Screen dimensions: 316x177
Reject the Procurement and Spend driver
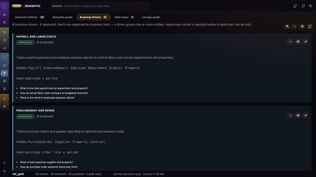tap(298, 115)
